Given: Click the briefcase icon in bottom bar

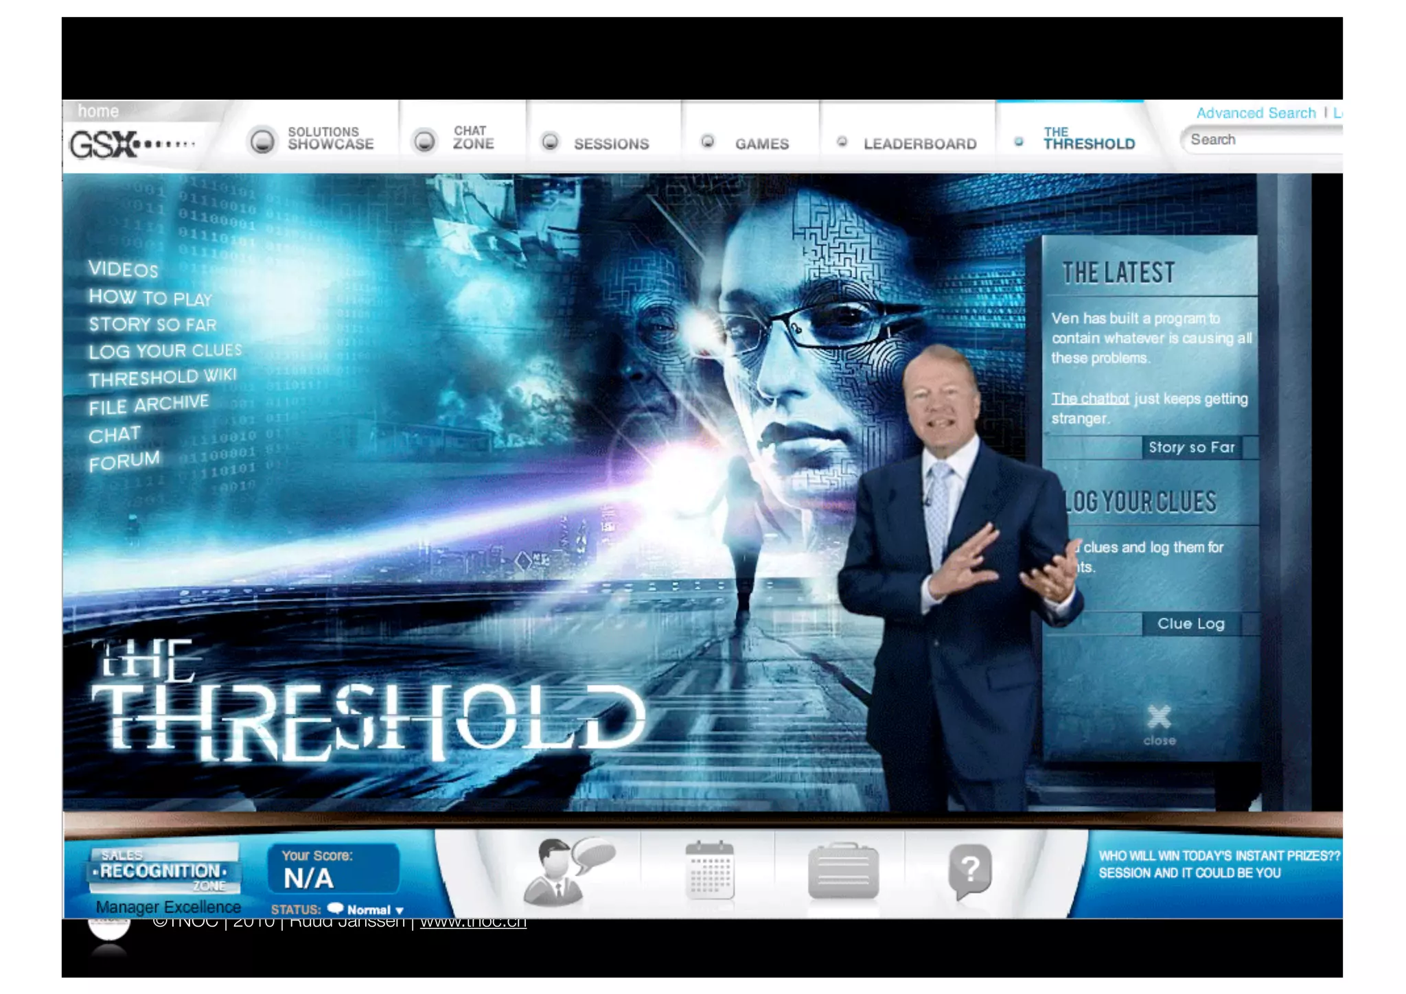Looking at the screenshot, I should [843, 872].
